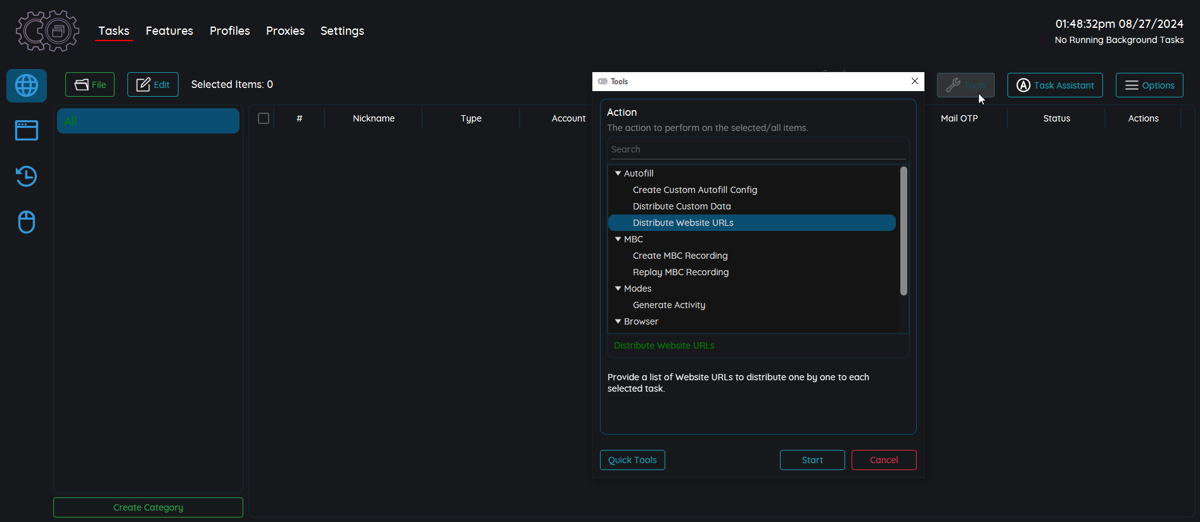
Task: Open the Edit button in the toolbar
Action: click(153, 85)
